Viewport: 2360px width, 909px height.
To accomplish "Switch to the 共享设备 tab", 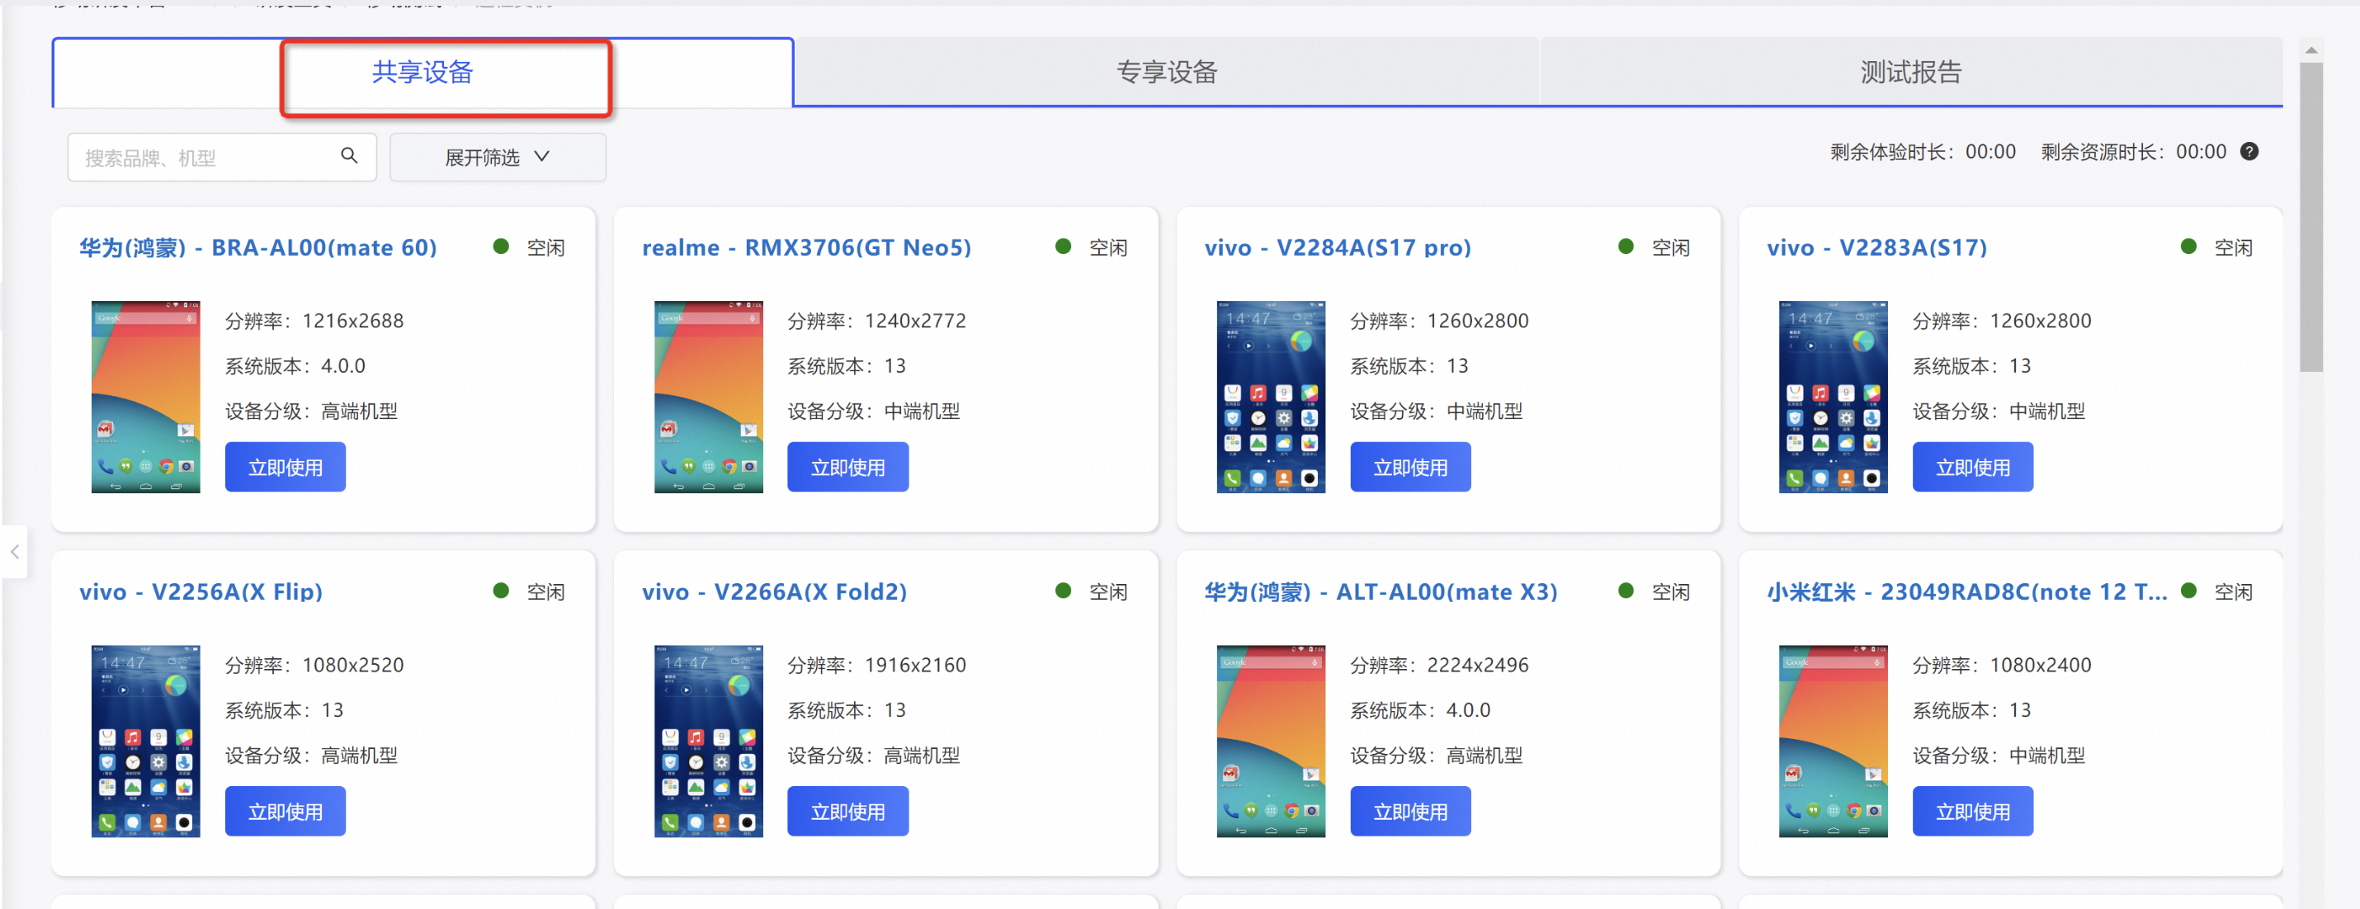I will (x=422, y=73).
